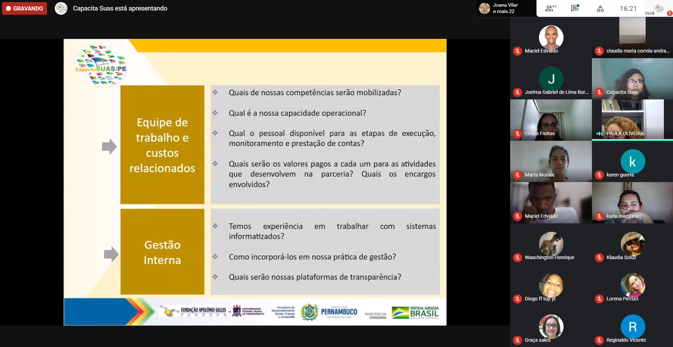Click audio activity indicator beside PAULA OLIVEIRA
673x347 pixels.
[x=599, y=133]
